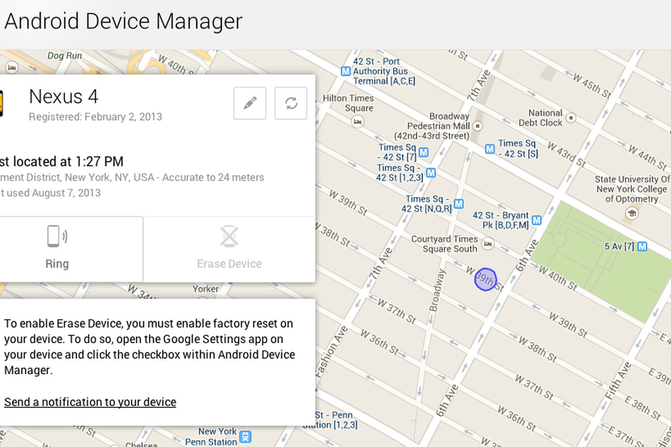671x447 pixels.
Task: Click the College of Optometry graduation icon
Action: pyautogui.click(x=632, y=212)
